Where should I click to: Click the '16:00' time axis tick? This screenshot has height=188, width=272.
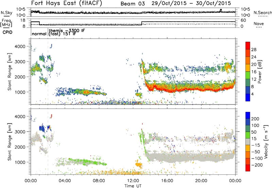click(167, 181)
